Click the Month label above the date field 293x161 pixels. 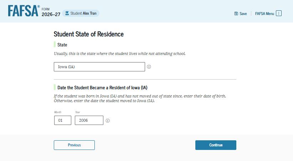[x=58, y=112]
